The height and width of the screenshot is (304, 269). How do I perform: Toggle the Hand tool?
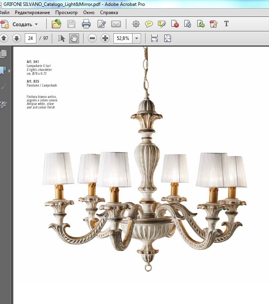point(74,38)
